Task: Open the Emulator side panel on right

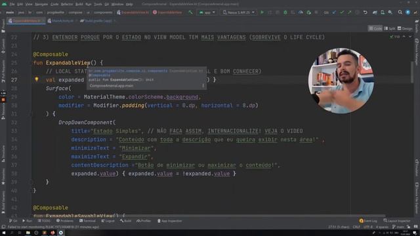Action: pos(417,167)
